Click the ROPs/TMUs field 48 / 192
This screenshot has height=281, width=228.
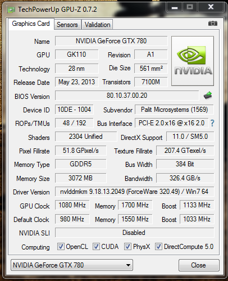click(x=74, y=123)
